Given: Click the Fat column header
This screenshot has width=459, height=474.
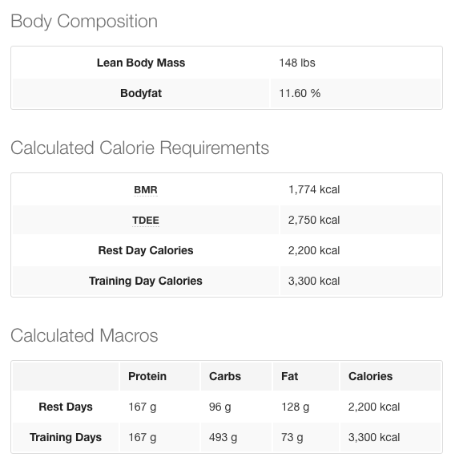Looking at the screenshot, I should coord(290,376).
